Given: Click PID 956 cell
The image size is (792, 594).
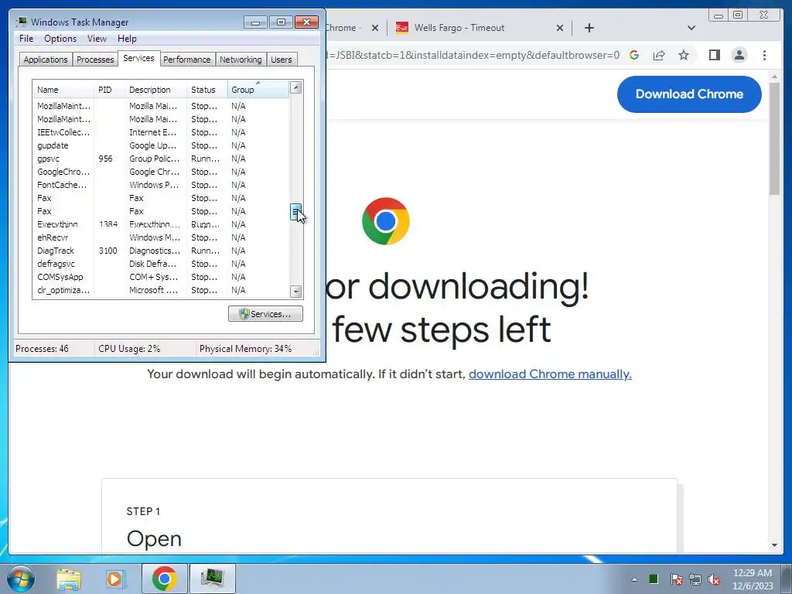Looking at the screenshot, I should pos(105,159).
